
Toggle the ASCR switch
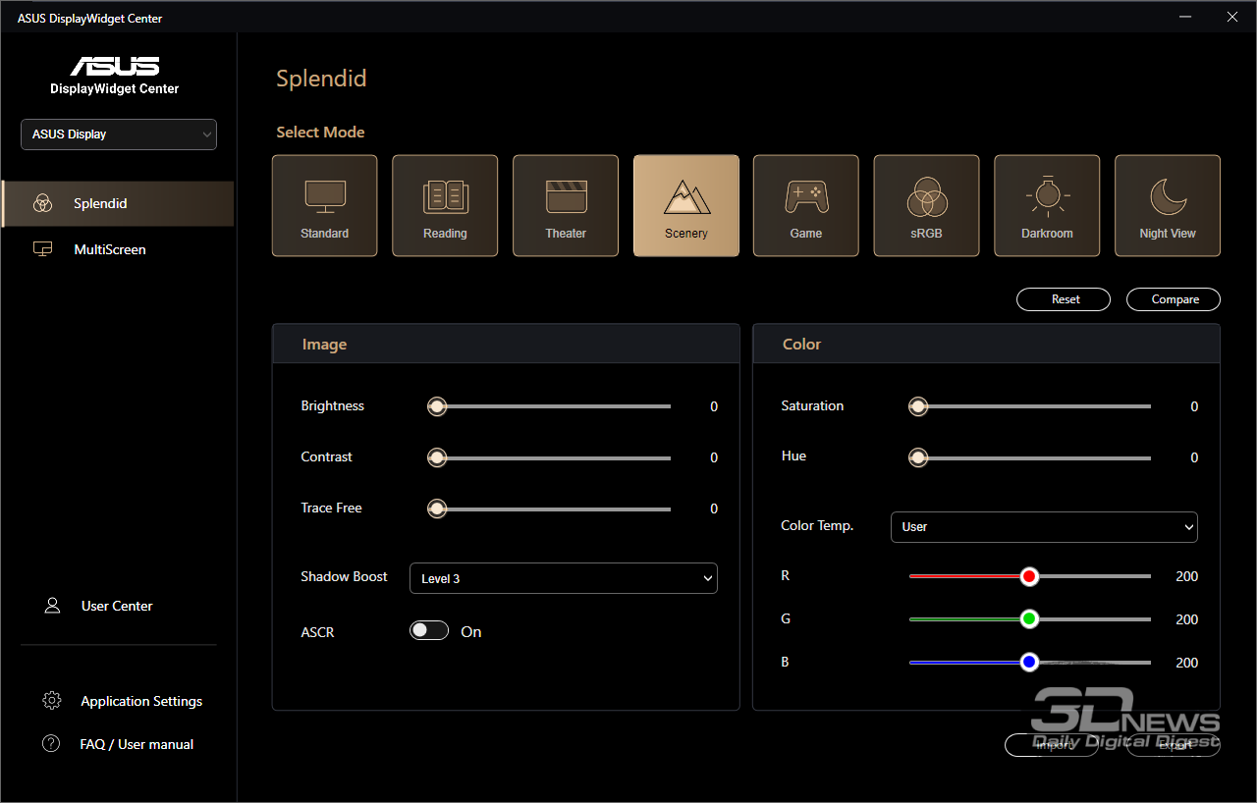click(429, 631)
